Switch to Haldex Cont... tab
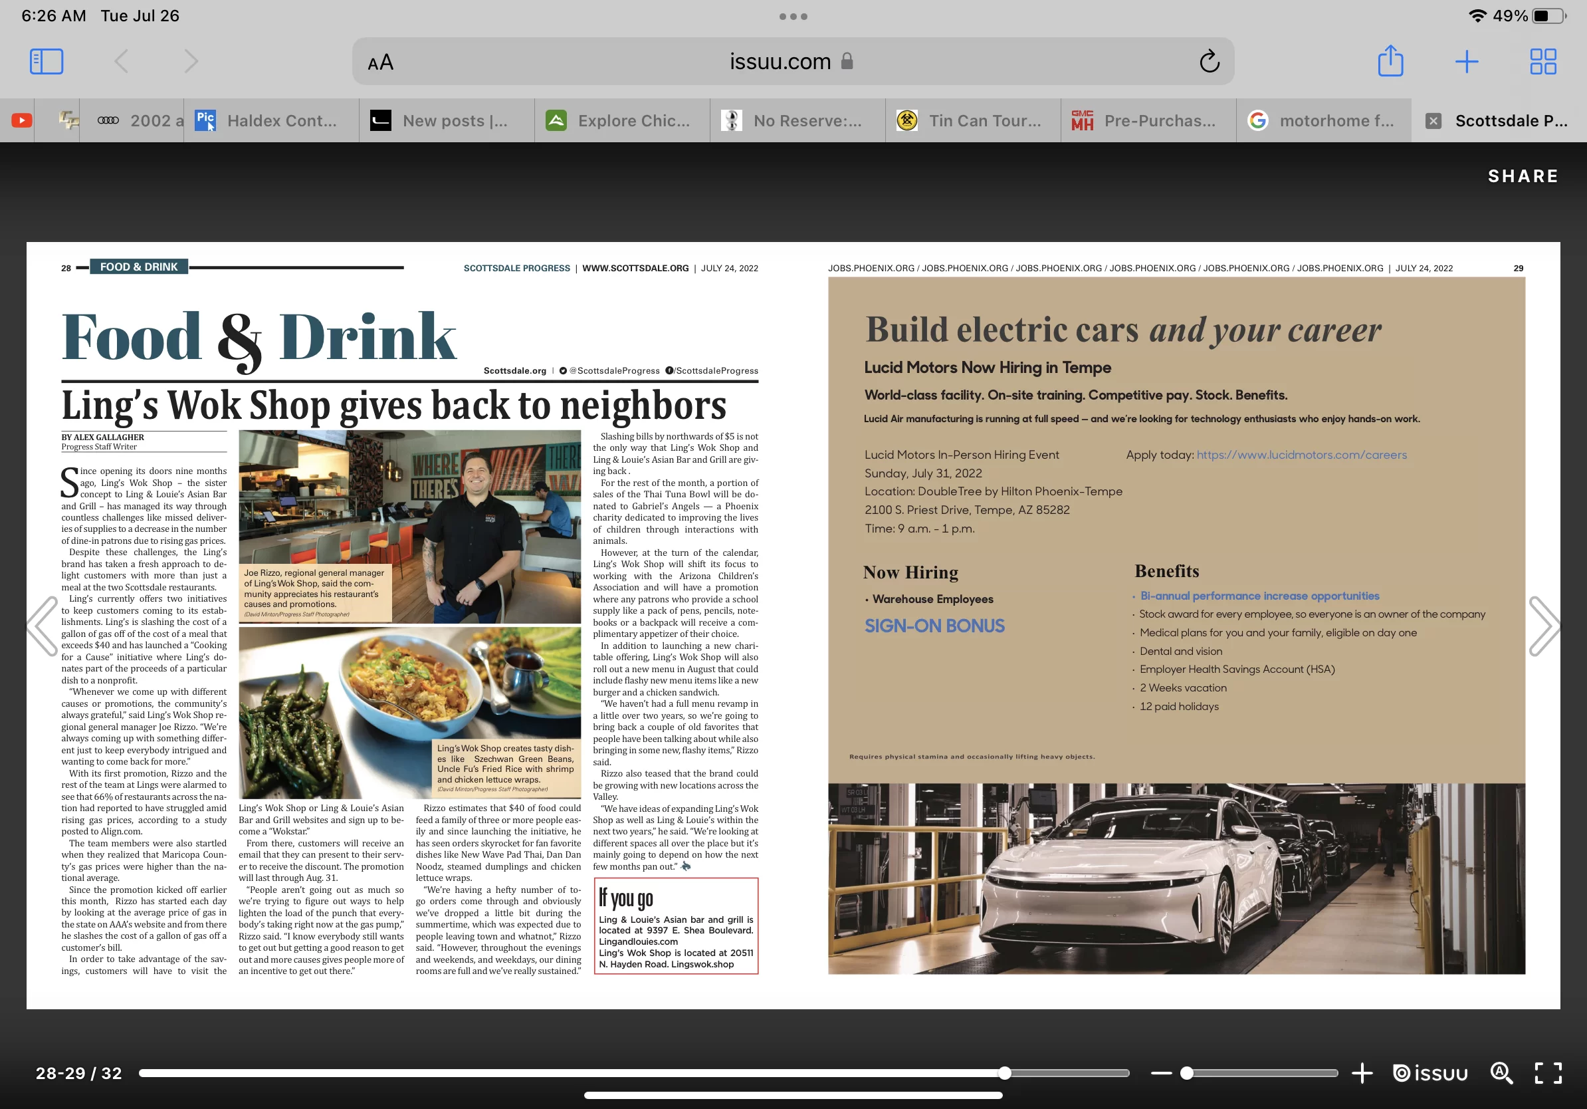Image resolution: width=1587 pixels, height=1109 pixels. coord(271,120)
